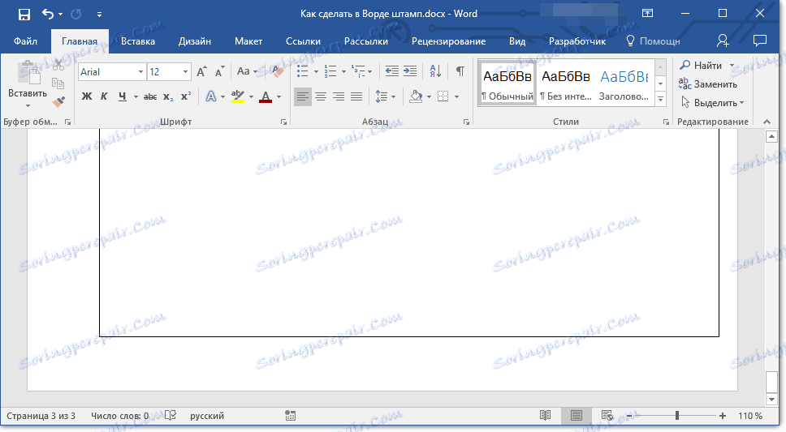This screenshot has width=786, height=432.
Task: Click Заменить to replace text
Action: pos(708,83)
